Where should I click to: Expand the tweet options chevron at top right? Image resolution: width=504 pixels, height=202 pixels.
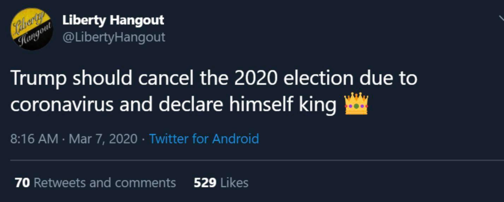click(x=501, y=19)
